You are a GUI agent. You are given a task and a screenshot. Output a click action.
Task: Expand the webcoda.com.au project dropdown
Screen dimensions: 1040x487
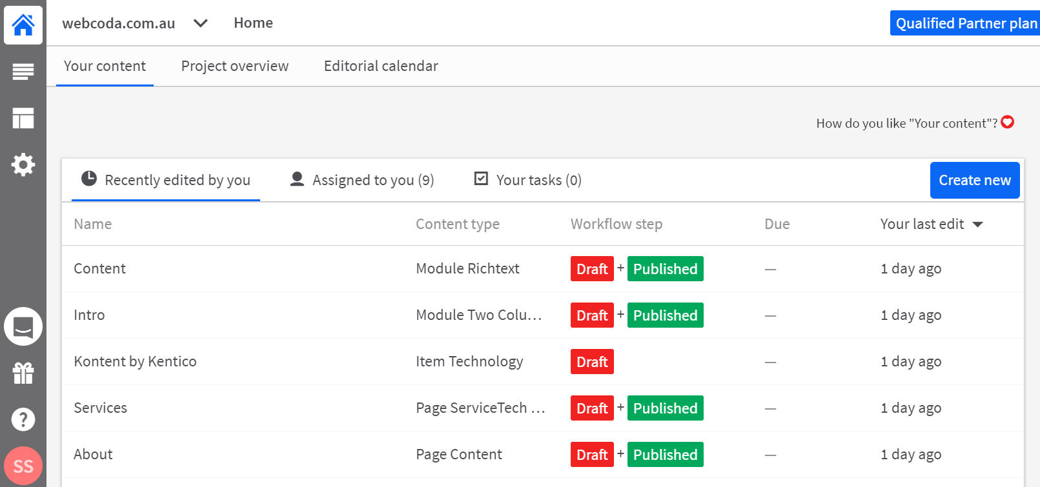[x=200, y=23]
